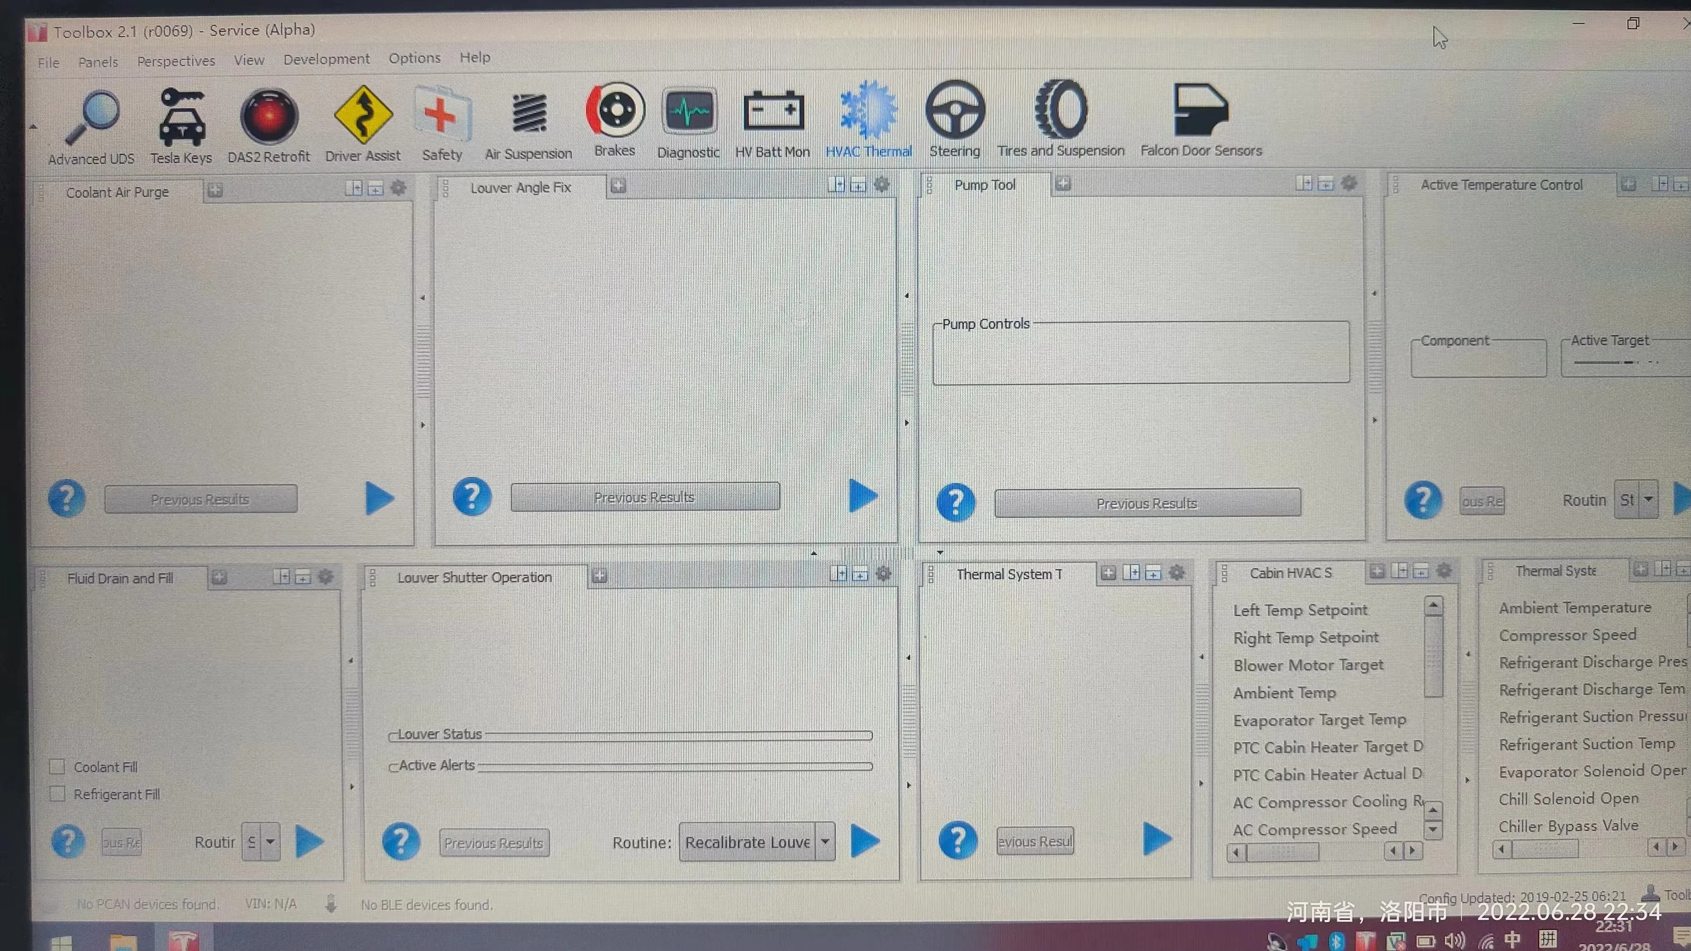Open help for Coolant Air Purge
The height and width of the screenshot is (951, 1691).
tap(66, 499)
